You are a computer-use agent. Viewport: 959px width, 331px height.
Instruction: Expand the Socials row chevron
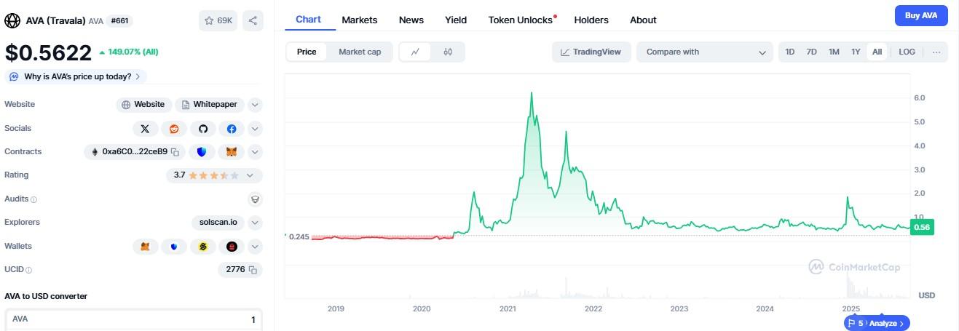pyautogui.click(x=255, y=129)
